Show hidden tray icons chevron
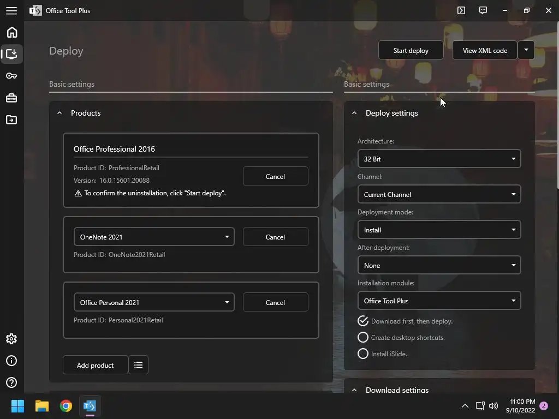Image resolution: width=559 pixels, height=419 pixels. click(x=465, y=406)
